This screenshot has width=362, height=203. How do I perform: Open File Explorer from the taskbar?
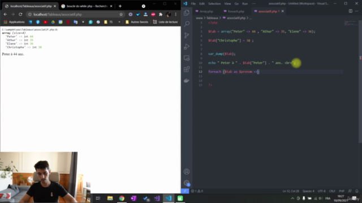click(x=110, y=198)
